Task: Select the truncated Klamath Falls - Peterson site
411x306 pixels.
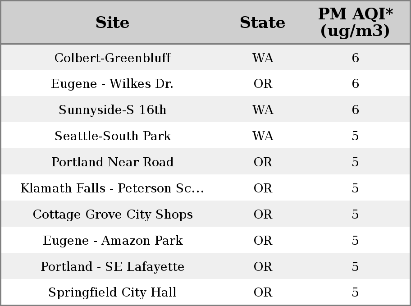Action: tap(112, 188)
